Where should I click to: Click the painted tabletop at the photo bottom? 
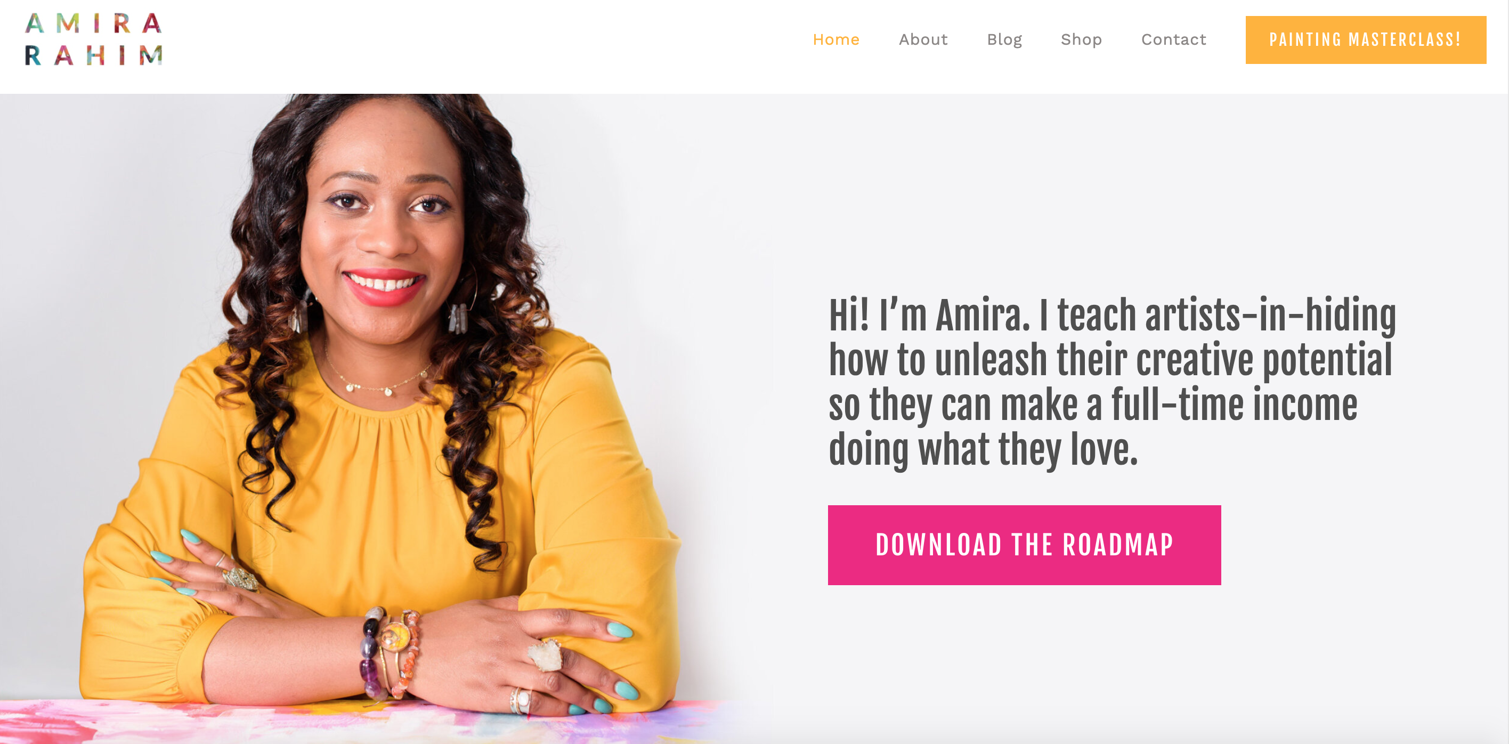pyautogui.click(x=363, y=721)
